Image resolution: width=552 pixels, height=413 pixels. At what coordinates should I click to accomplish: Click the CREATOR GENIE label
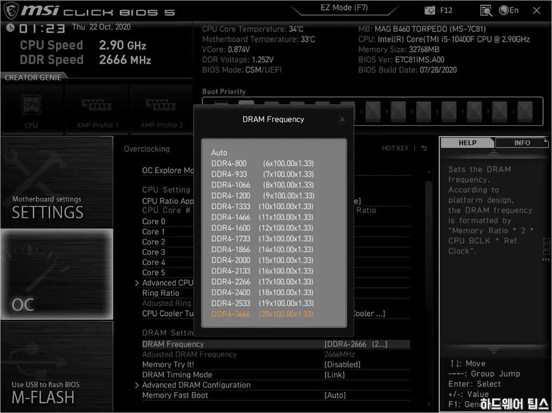33,78
